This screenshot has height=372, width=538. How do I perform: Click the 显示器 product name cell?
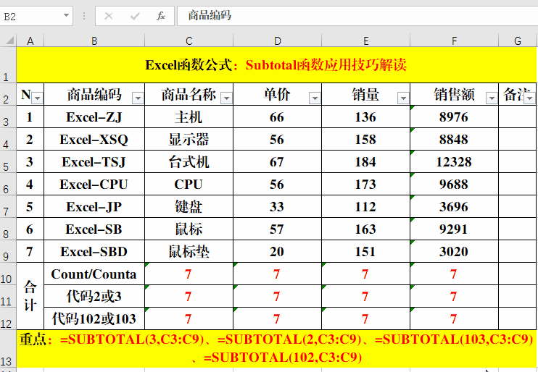coord(189,139)
